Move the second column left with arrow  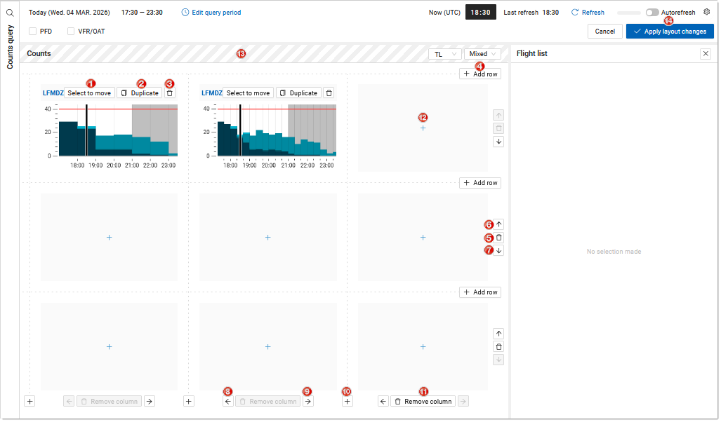(228, 402)
